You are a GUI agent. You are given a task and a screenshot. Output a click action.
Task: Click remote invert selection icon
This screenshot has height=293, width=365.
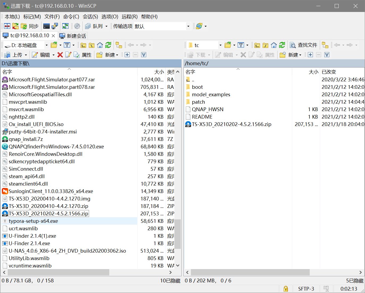[x=327, y=55]
